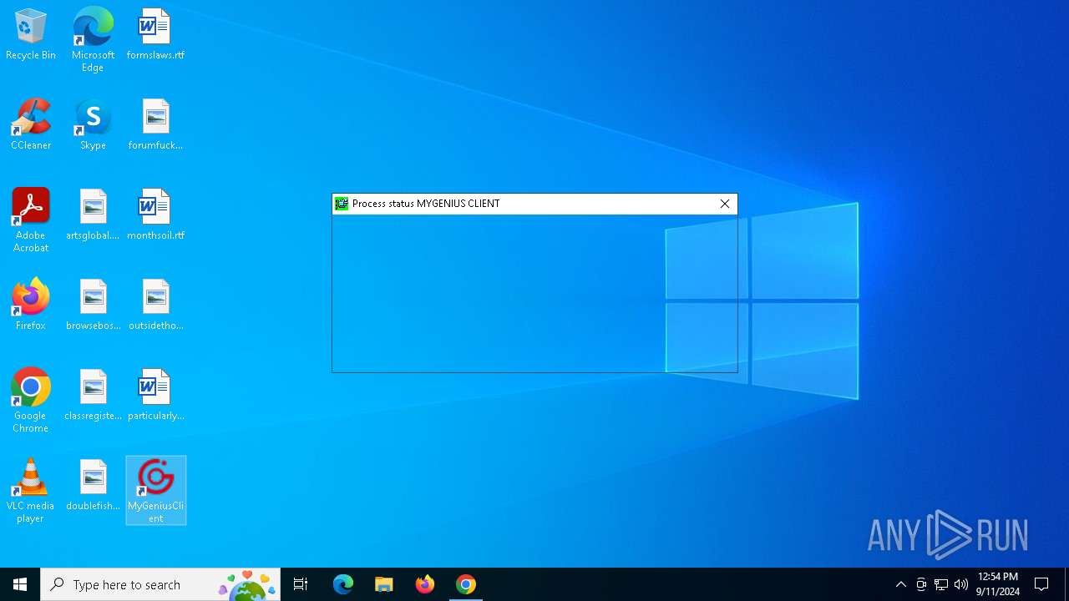Open Adobe Acrobat desktop shortcut

point(31,221)
